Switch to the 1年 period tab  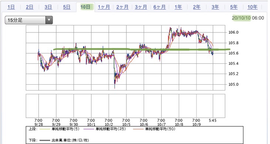click(x=178, y=7)
